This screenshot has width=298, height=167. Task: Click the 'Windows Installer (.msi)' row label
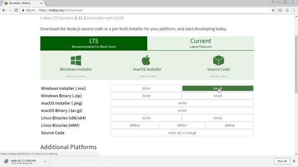(63, 89)
